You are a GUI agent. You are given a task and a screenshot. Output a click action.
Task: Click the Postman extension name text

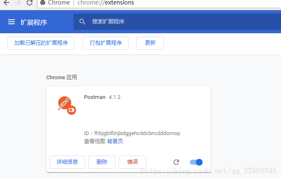(x=94, y=97)
